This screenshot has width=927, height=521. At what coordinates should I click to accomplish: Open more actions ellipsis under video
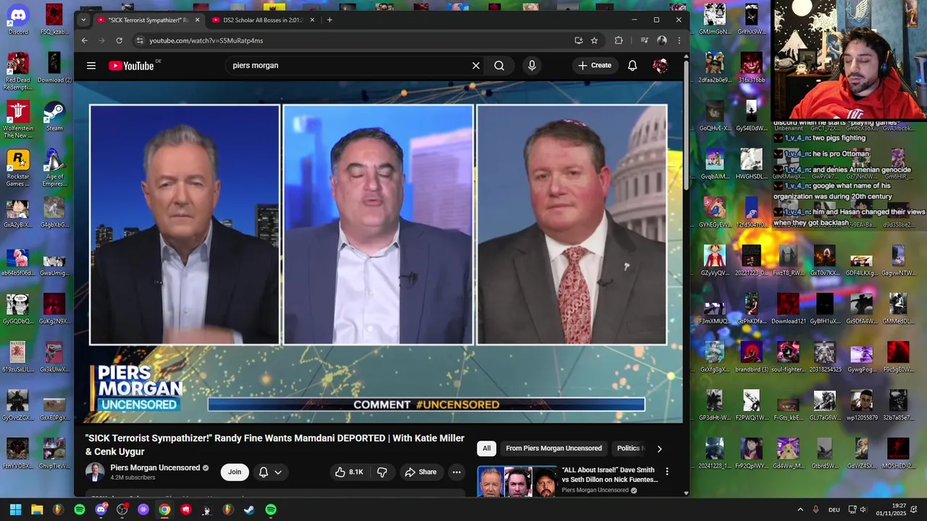click(x=456, y=472)
